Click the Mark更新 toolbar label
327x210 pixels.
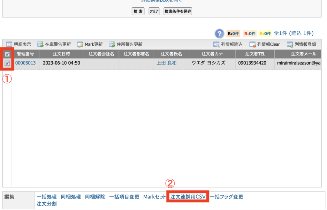click(x=94, y=44)
